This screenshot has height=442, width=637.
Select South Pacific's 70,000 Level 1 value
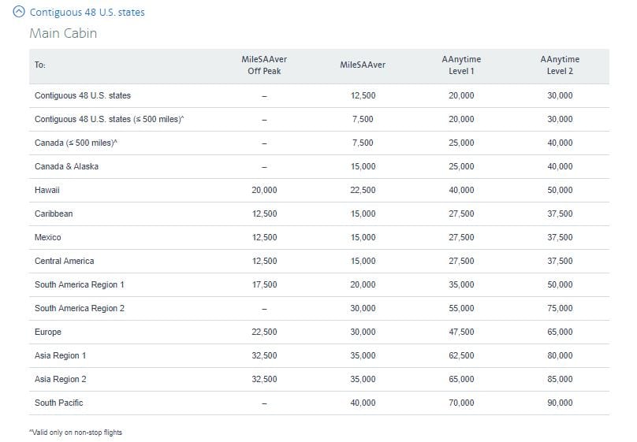point(461,403)
